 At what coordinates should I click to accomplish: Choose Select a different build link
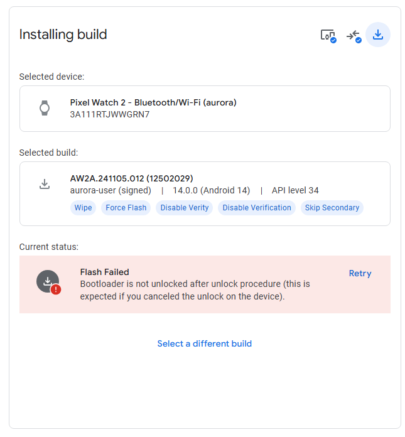204,343
